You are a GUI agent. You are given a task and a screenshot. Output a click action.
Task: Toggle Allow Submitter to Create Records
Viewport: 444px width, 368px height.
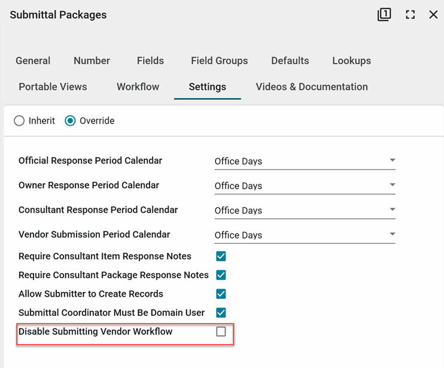221,294
